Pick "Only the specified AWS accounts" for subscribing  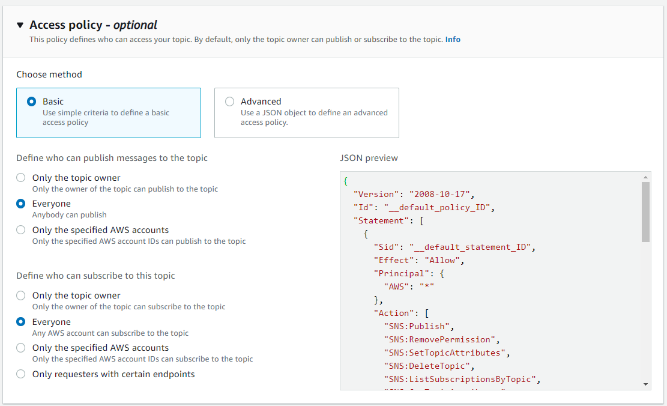pyautogui.click(x=21, y=348)
